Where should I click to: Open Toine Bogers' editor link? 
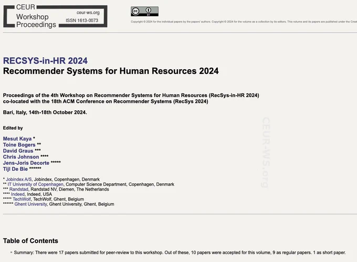click(x=19, y=145)
